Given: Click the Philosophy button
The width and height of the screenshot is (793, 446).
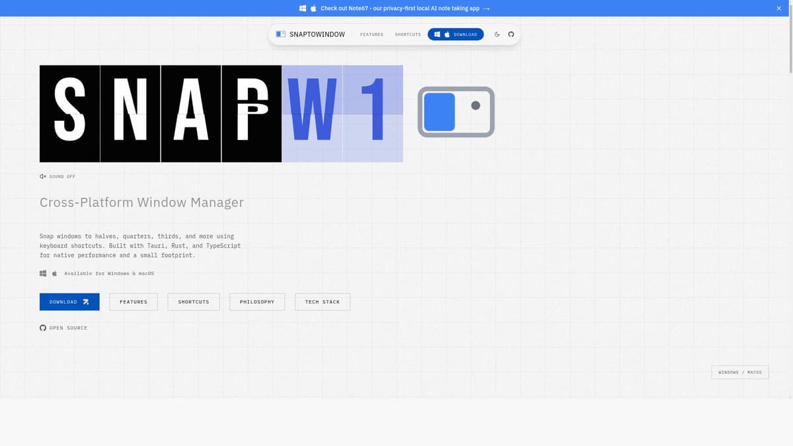Looking at the screenshot, I should (257, 302).
